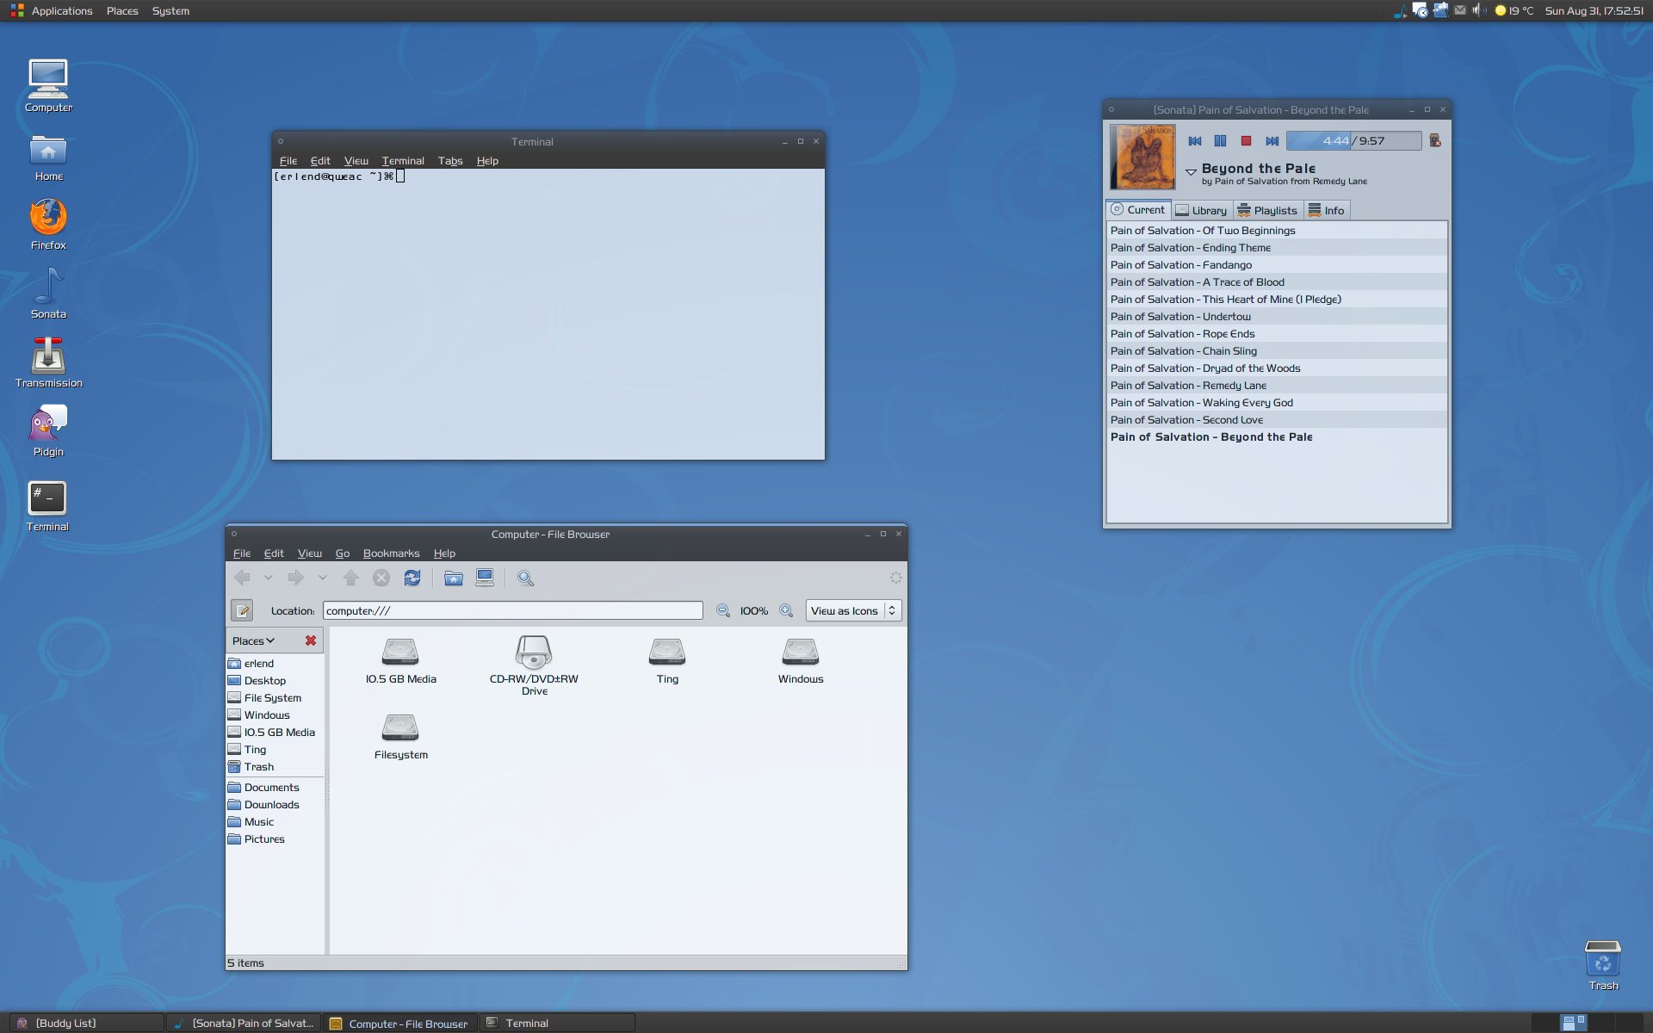This screenshot has width=1653, height=1033.
Task: Switch to Buddy List in taskbar
Action: [x=86, y=1023]
